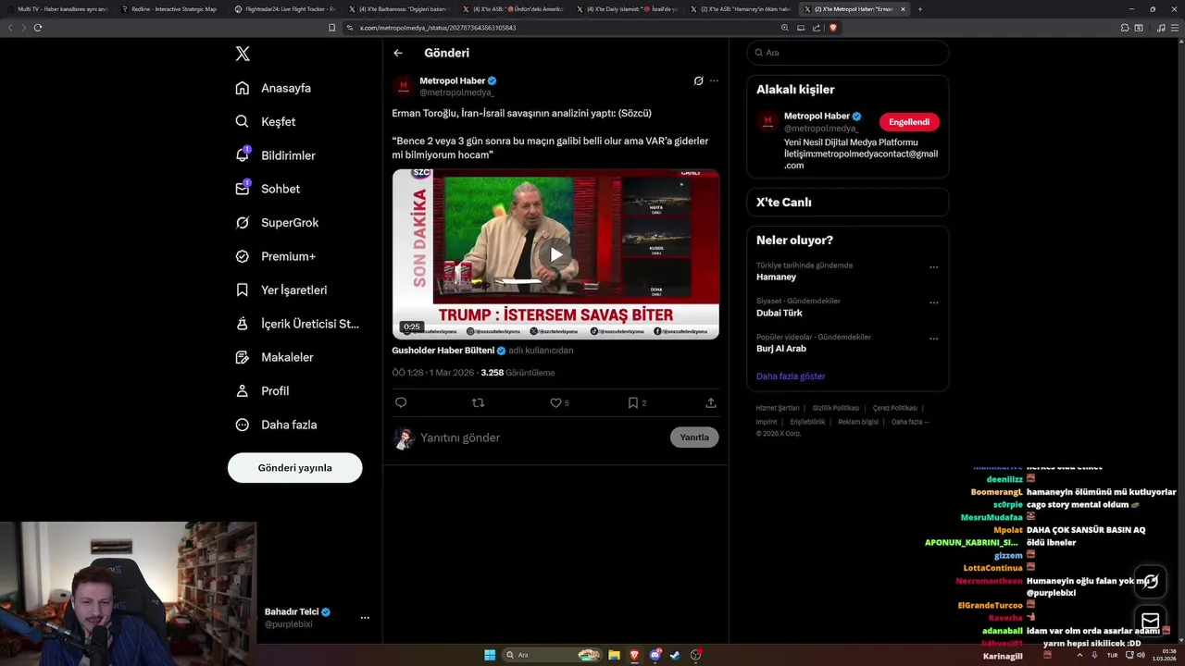Click the Ara search box
Viewport: 1185px width, 666px height.
847,53
